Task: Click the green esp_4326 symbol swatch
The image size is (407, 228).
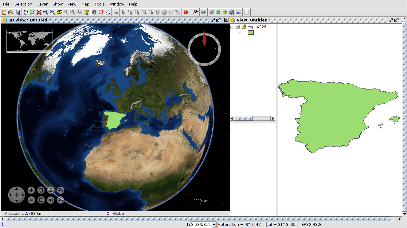Action: coord(251,32)
